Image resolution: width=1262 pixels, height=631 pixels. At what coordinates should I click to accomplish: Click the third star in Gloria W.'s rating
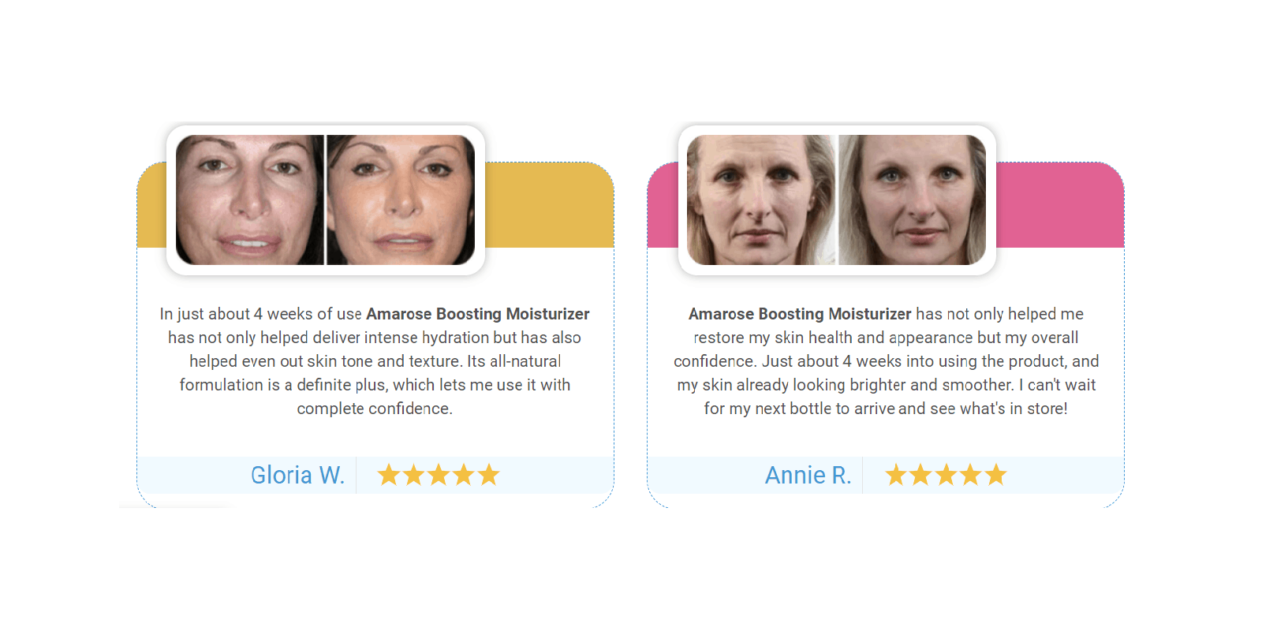439,475
